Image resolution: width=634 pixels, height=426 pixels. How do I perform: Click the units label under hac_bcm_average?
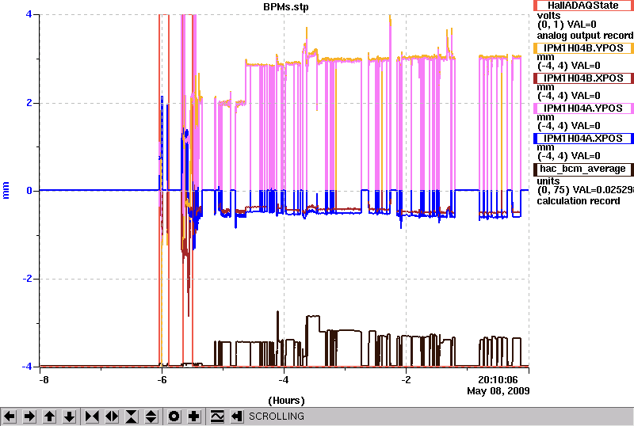(x=548, y=181)
